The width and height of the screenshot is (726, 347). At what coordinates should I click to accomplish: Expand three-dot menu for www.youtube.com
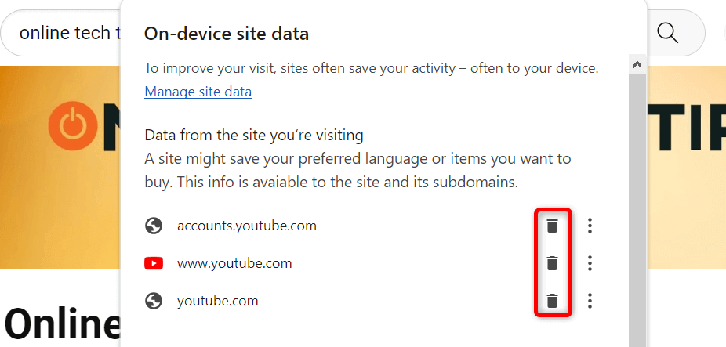point(590,263)
